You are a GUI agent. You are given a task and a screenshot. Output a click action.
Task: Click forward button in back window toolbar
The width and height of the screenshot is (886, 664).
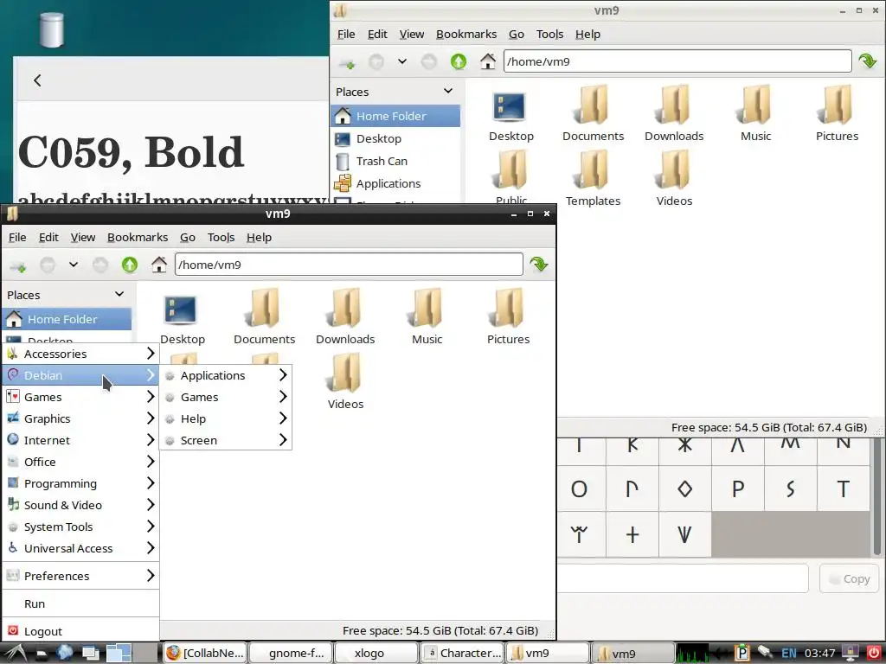(429, 61)
